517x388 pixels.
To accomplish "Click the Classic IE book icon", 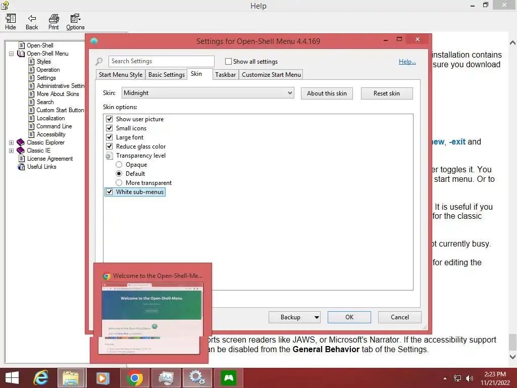I will pyautogui.click(x=21, y=151).
